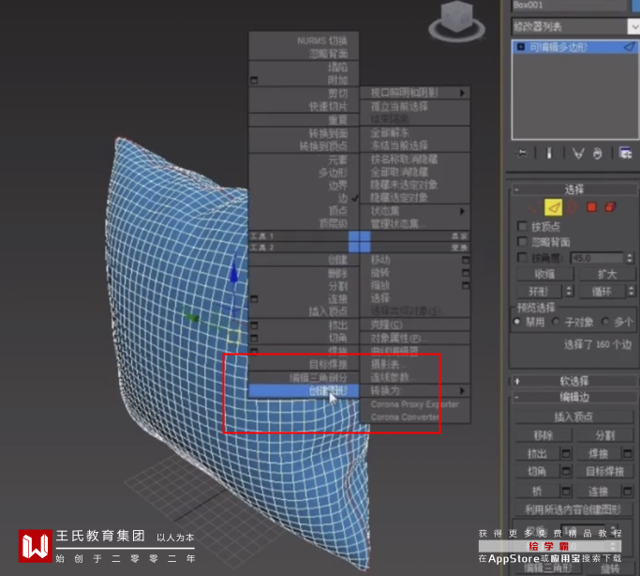Click the 移除 button

click(x=543, y=435)
